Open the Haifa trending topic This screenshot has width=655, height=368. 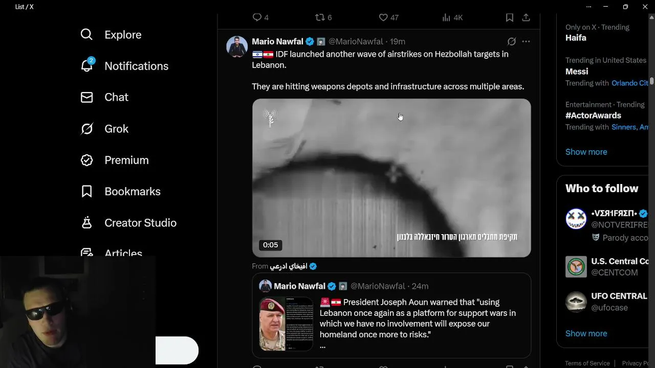(x=576, y=38)
